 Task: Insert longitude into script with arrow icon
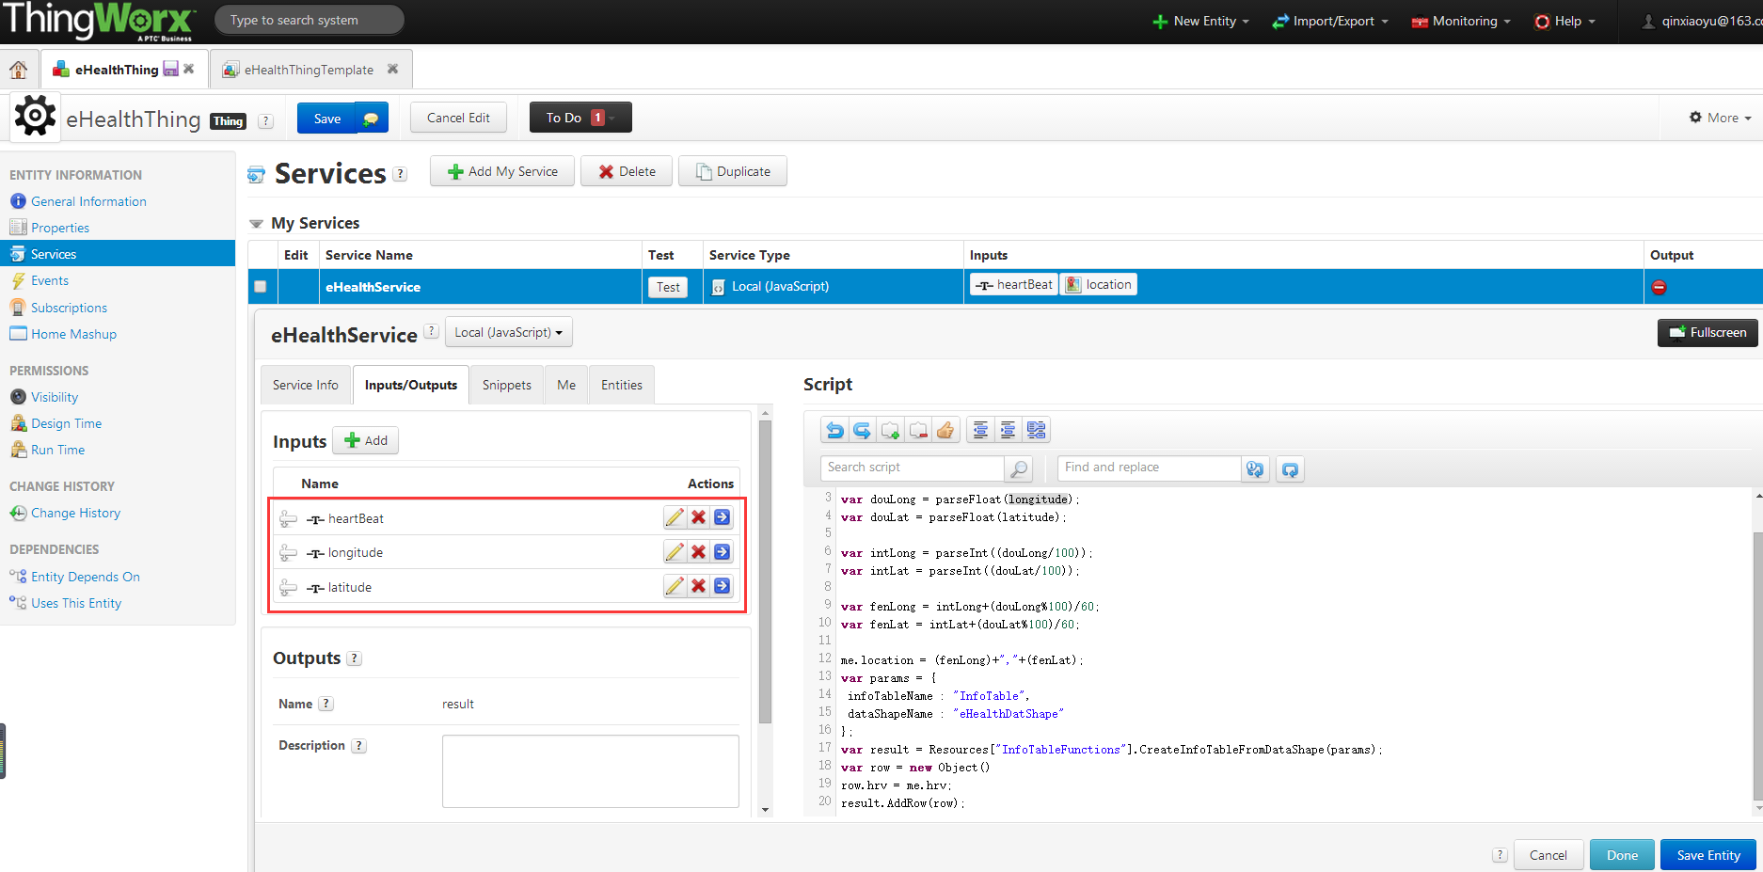pyautogui.click(x=722, y=552)
